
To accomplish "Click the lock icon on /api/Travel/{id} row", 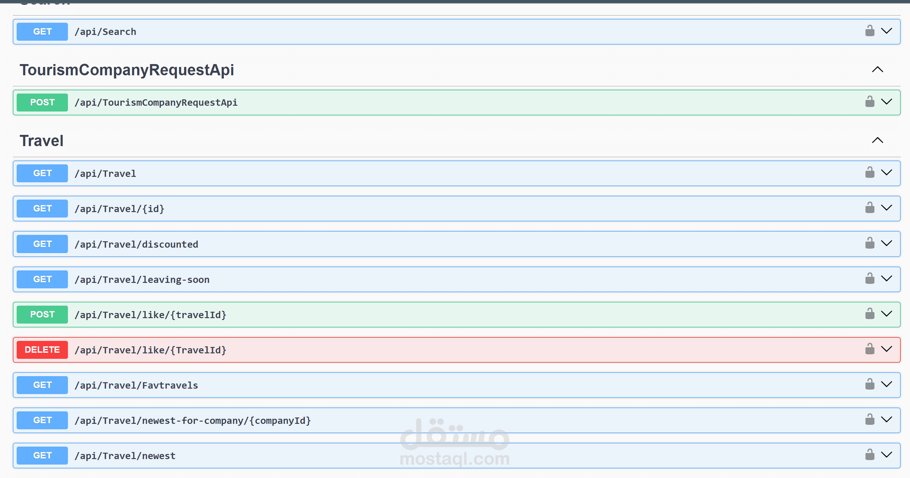I will (x=869, y=208).
